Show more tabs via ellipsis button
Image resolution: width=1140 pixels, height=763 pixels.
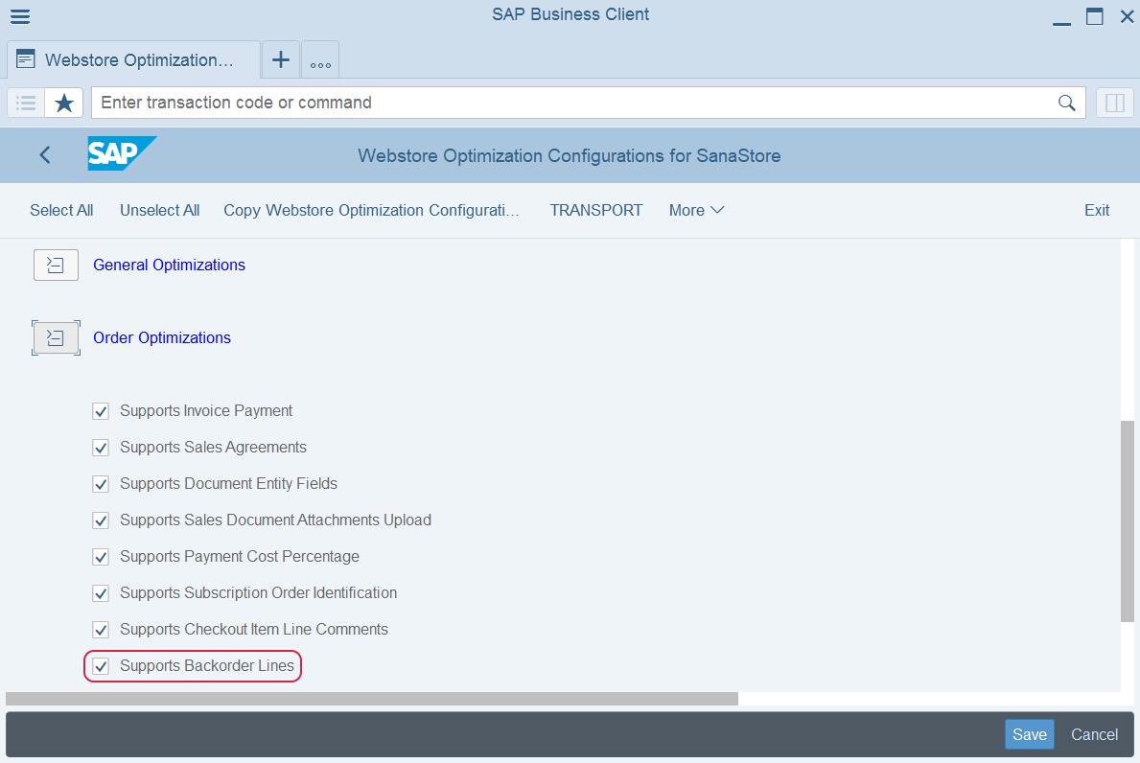click(x=320, y=59)
